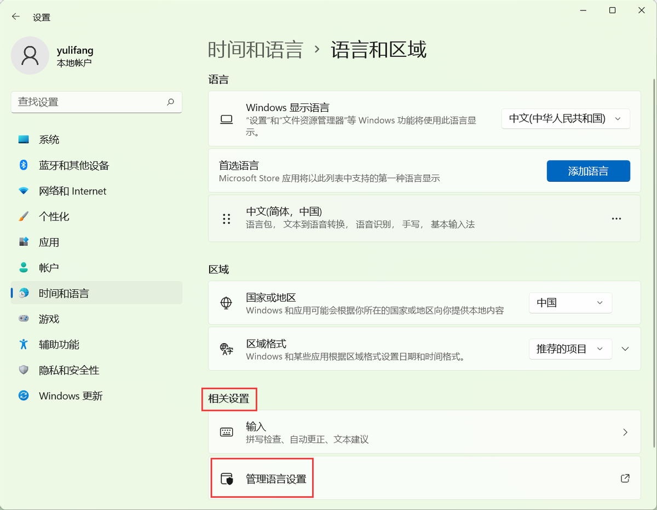The width and height of the screenshot is (657, 510).
Task: Open the 输入 typing settings row
Action: [424, 432]
